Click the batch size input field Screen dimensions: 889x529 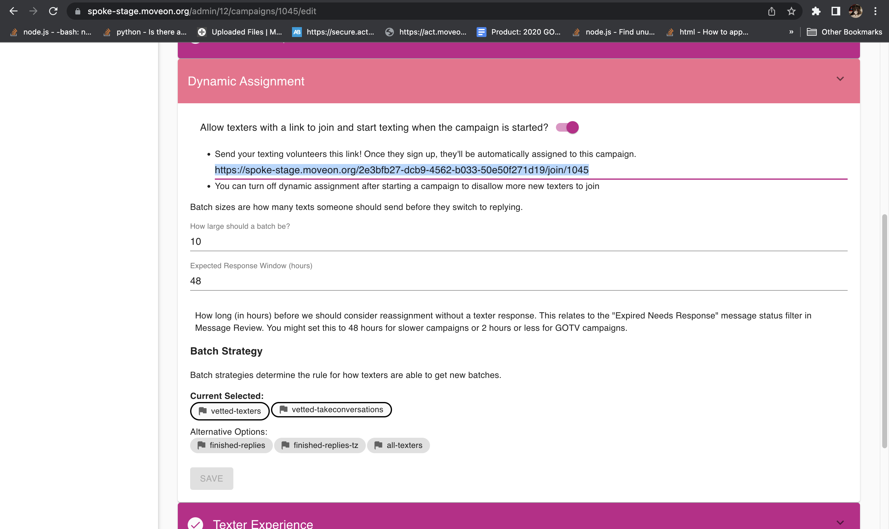pyautogui.click(x=518, y=242)
